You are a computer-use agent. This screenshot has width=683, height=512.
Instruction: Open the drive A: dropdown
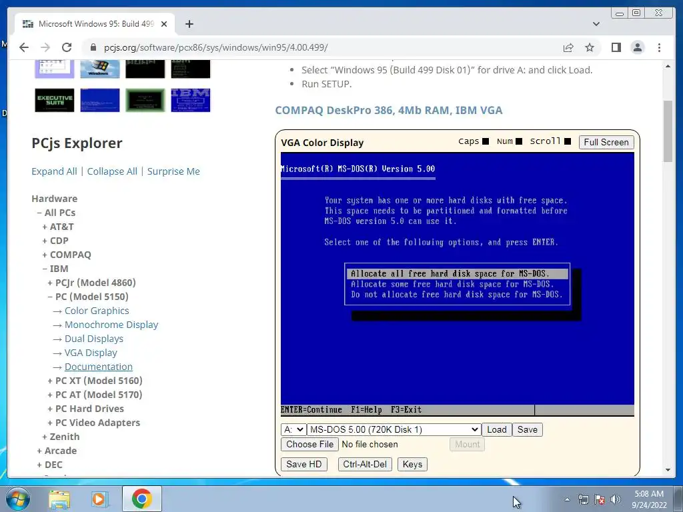pos(293,430)
